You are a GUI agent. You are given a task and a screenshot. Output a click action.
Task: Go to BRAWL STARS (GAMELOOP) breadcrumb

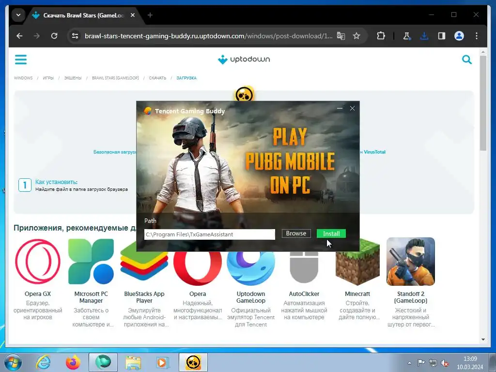tap(115, 78)
